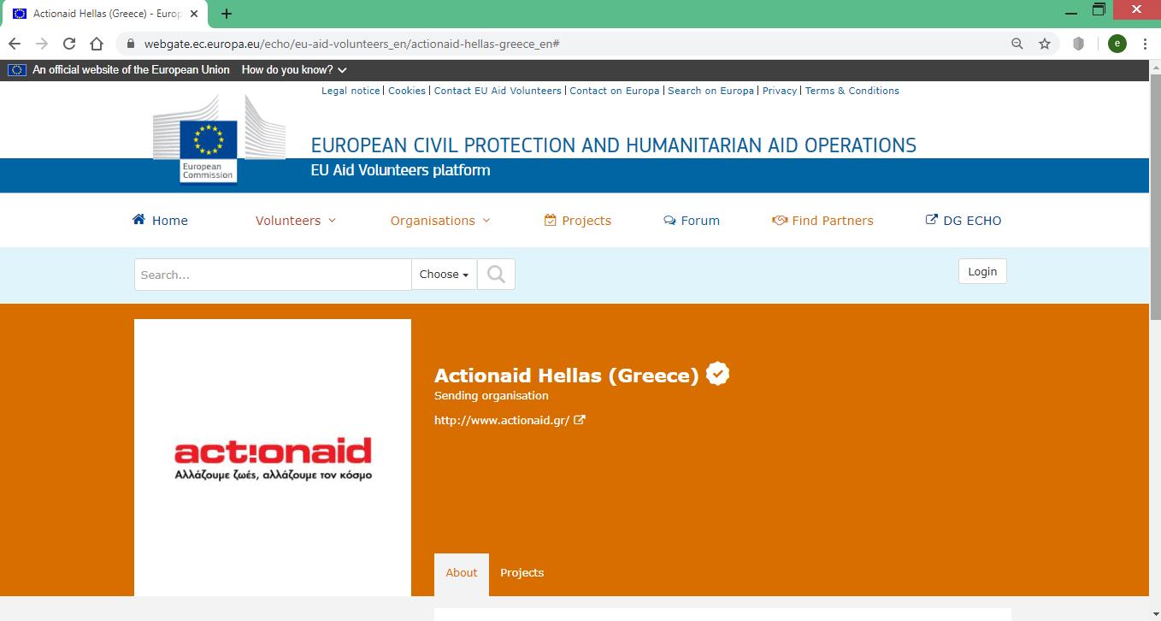Click the Login button
This screenshot has width=1161, height=621.
click(982, 271)
